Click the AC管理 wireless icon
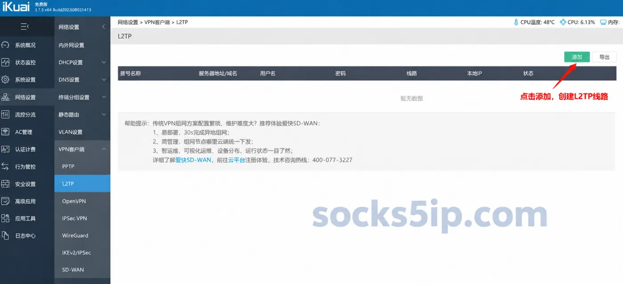 coord(5,132)
